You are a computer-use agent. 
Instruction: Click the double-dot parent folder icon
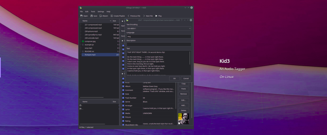click(x=81, y=109)
